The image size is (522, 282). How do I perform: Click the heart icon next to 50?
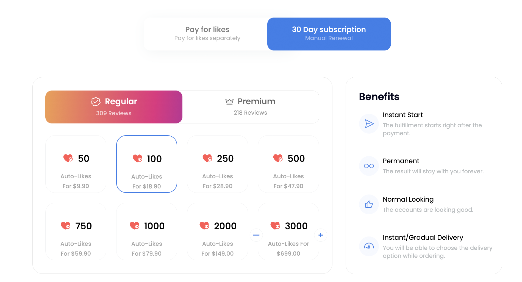click(x=68, y=158)
